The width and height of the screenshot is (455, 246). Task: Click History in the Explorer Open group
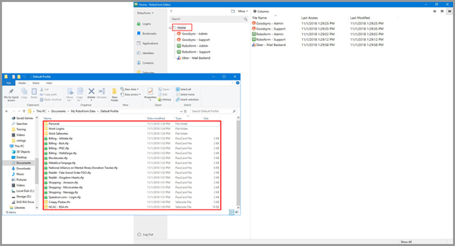pyautogui.click(x=165, y=100)
